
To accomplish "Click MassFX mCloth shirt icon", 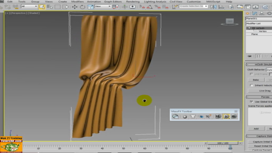I will [x=193, y=116].
